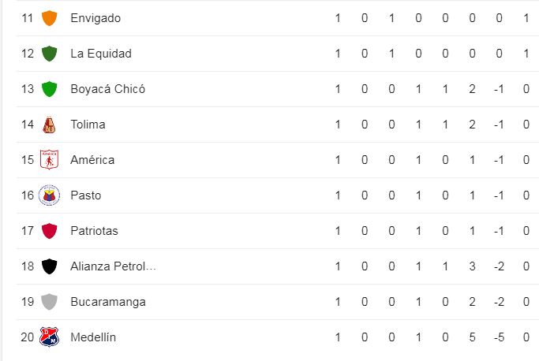This screenshot has width=539, height=361.
Task: Open the Tolima team name link
Action: point(88,125)
